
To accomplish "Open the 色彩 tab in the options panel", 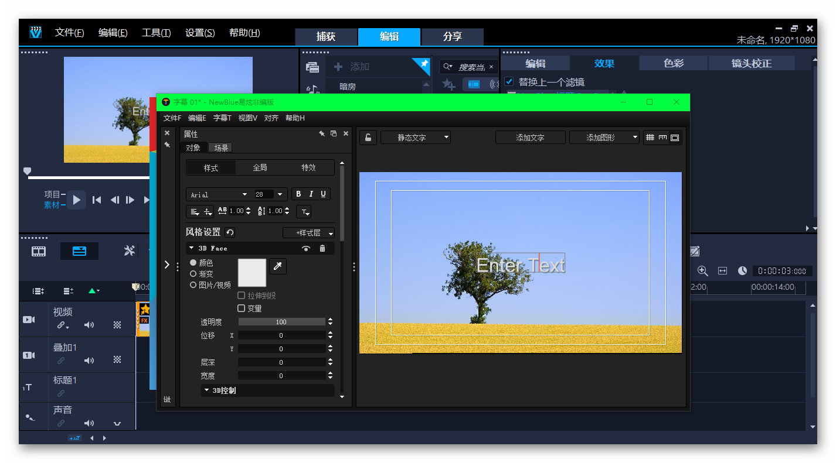I will coord(674,63).
